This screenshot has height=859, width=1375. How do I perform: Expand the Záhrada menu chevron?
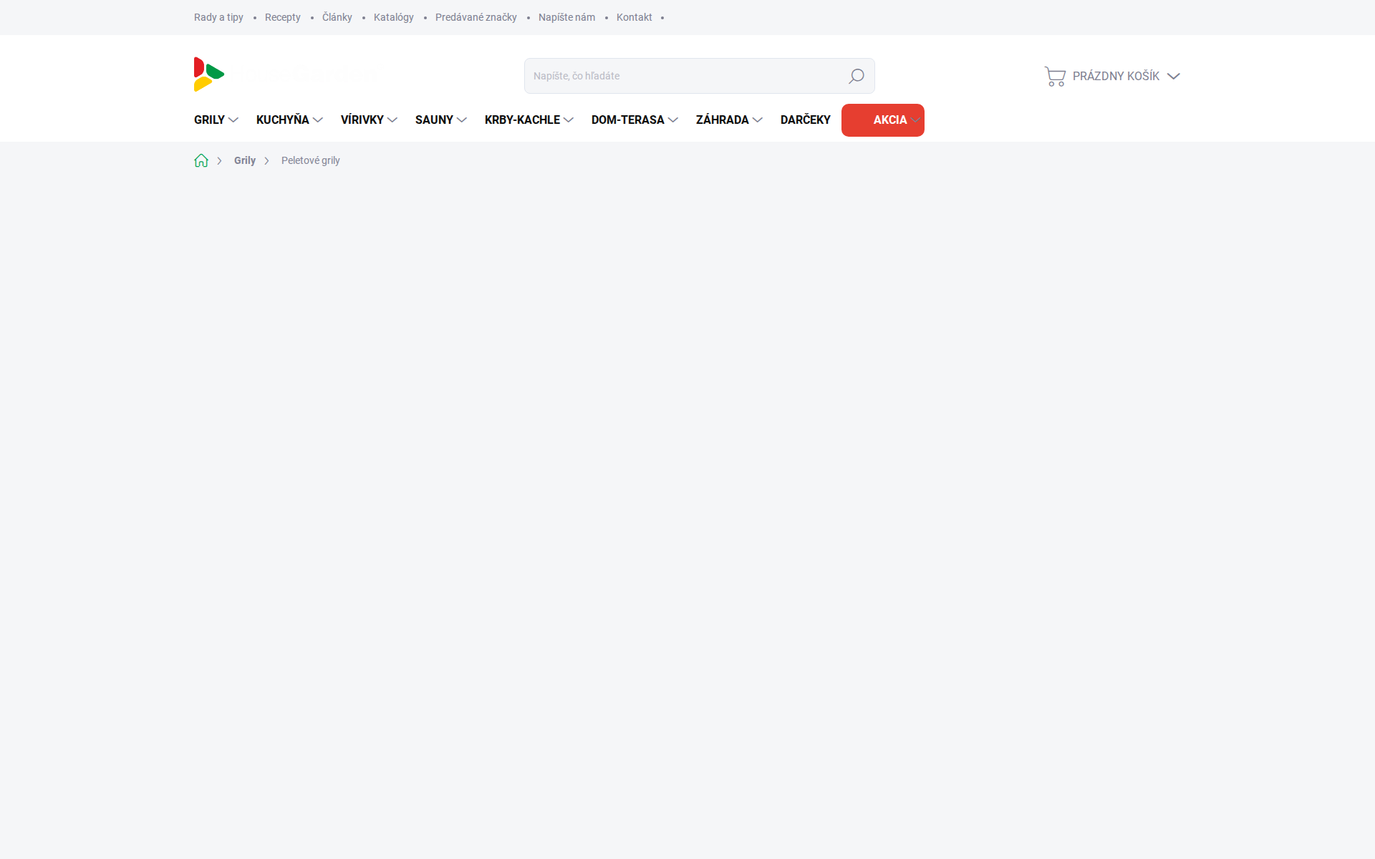point(758,120)
